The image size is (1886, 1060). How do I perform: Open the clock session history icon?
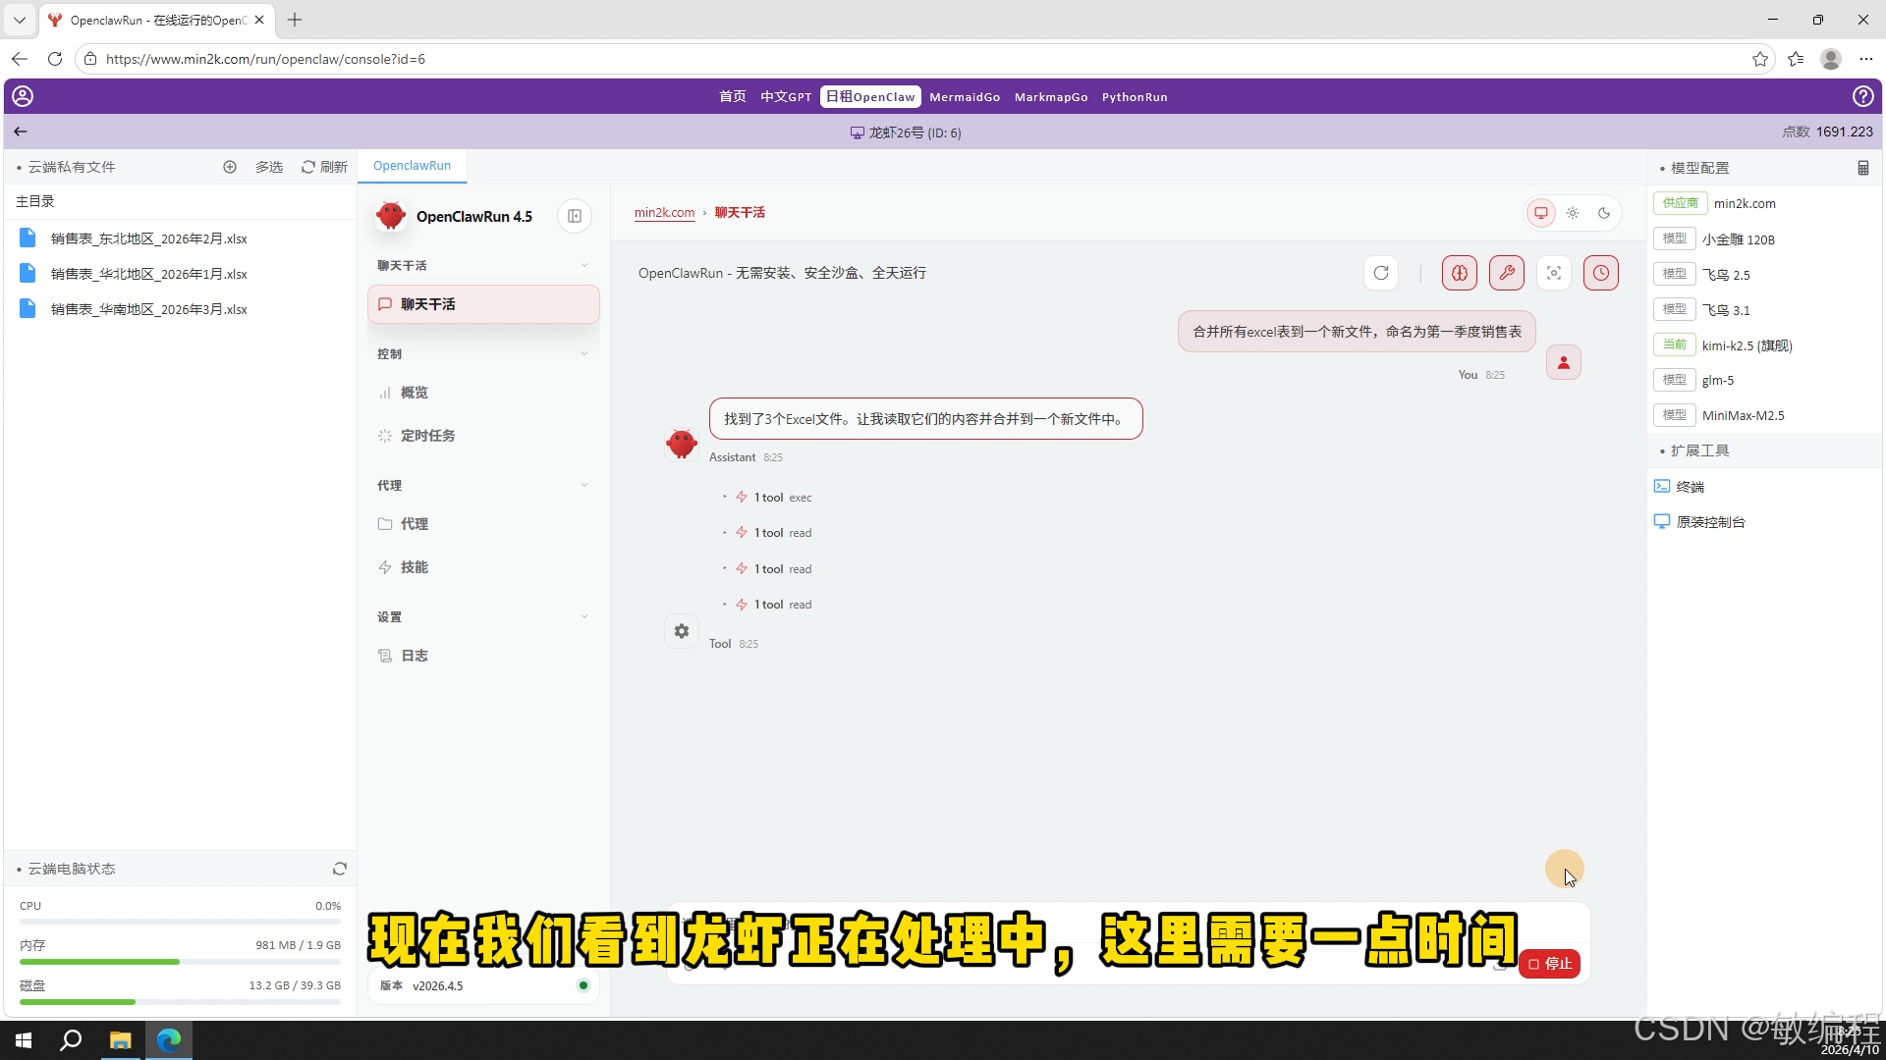coord(1601,273)
